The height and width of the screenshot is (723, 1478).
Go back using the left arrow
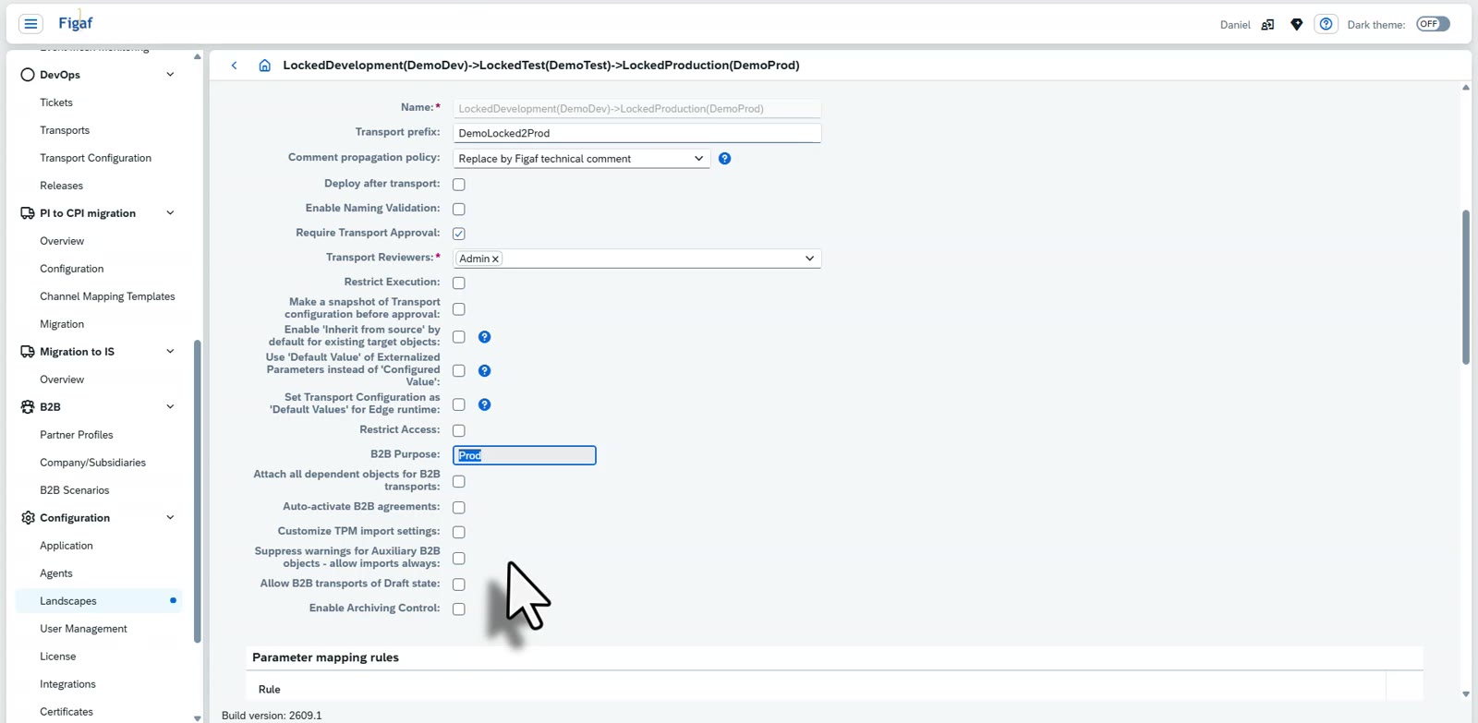(x=235, y=66)
